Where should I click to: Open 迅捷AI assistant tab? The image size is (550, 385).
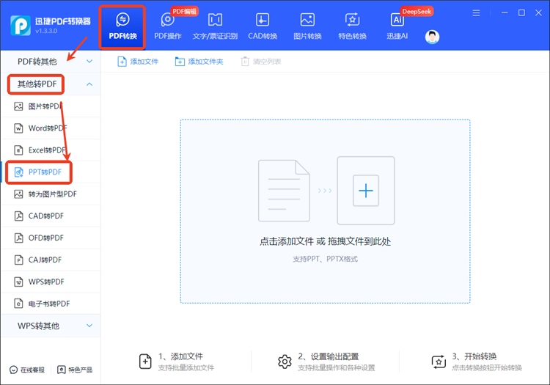(x=397, y=26)
